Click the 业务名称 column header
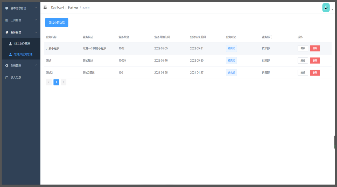Screen dimensions: 337x187 pos(51,37)
